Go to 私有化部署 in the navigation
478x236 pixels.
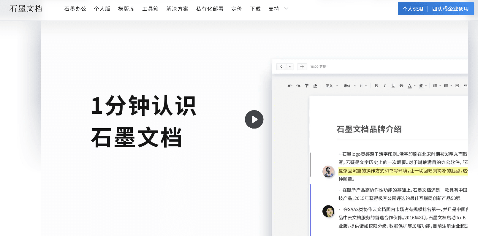210,9
